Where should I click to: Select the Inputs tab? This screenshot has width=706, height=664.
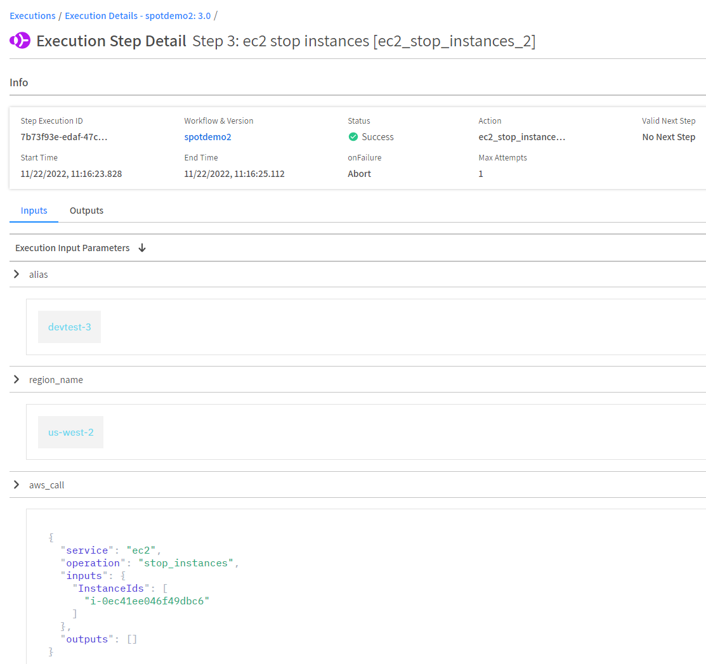[x=34, y=211]
